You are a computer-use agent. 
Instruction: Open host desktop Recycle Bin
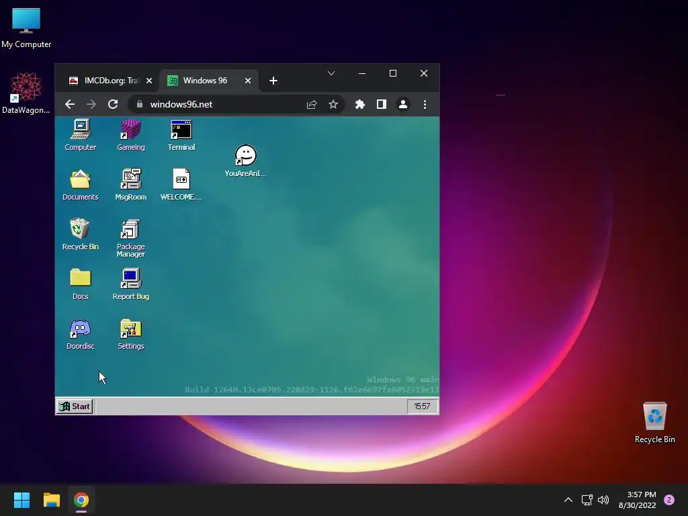654,422
